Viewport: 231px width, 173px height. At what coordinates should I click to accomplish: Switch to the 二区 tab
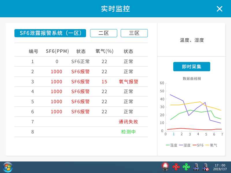(104, 33)
